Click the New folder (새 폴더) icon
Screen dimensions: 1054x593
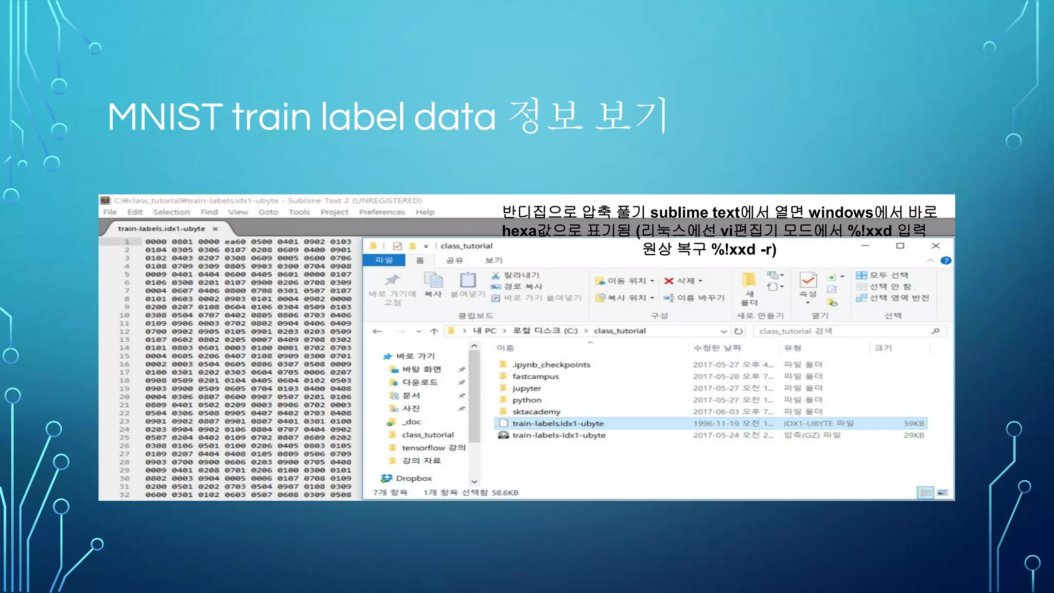(749, 281)
